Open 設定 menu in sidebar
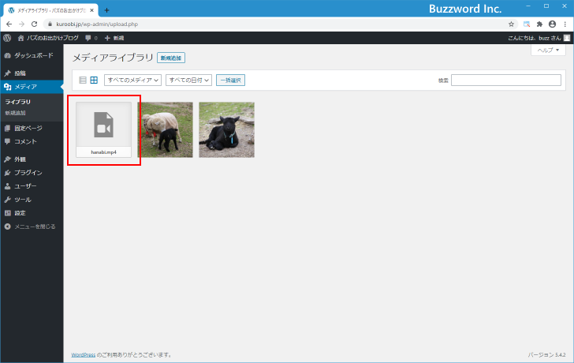This screenshot has height=363, width=574. 20,213
